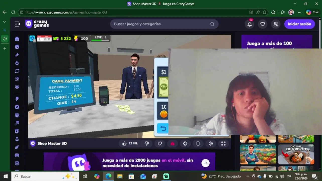The image size is (322, 181).
Task: Click the Windows Start button
Action: (x=6, y=176)
